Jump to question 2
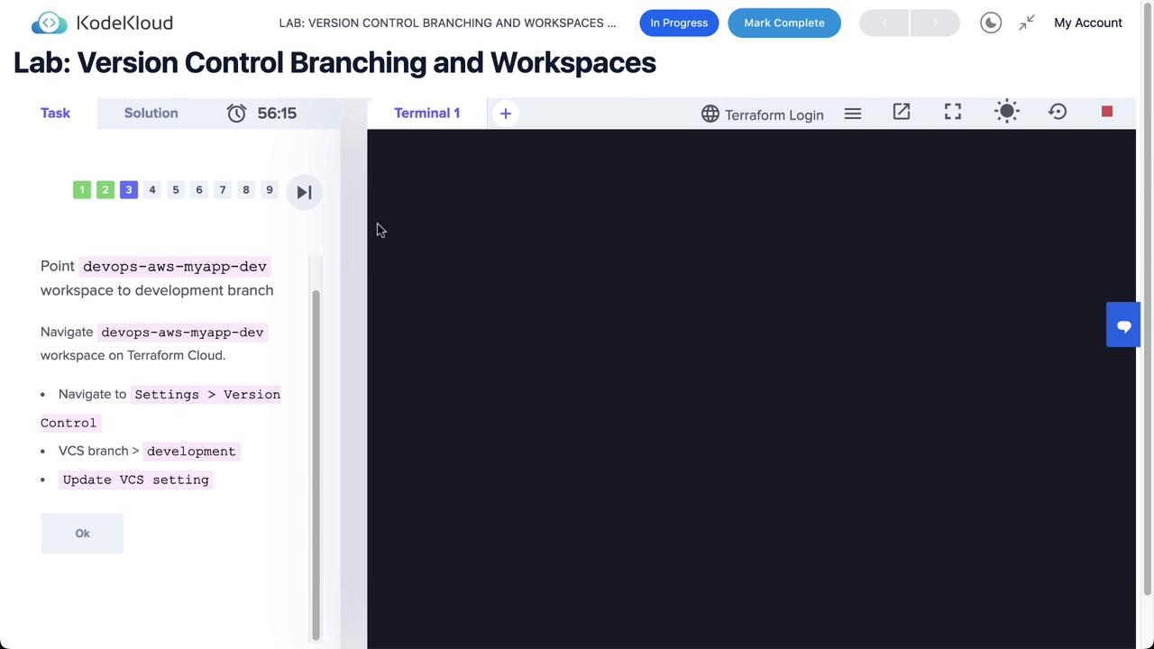 pyautogui.click(x=105, y=190)
